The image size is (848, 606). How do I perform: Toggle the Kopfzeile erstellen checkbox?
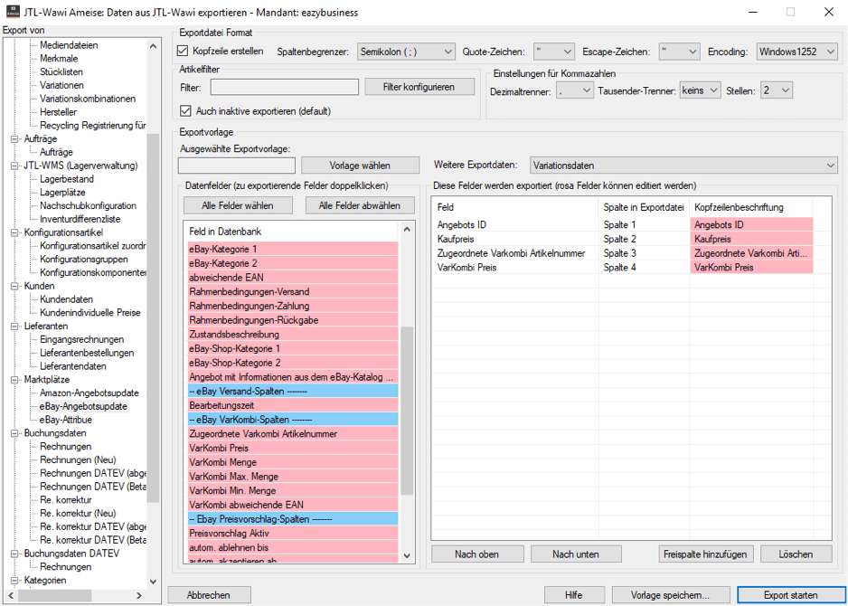click(183, 52)
